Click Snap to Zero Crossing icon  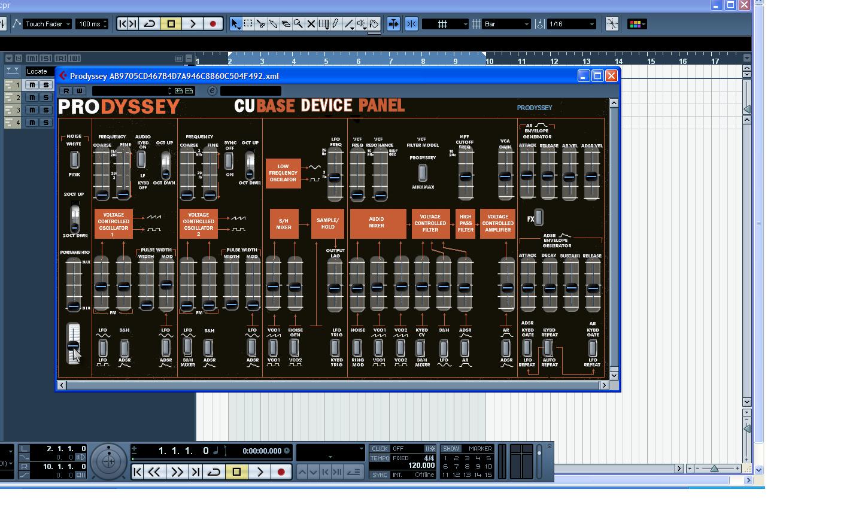click(x=612, y=24)
